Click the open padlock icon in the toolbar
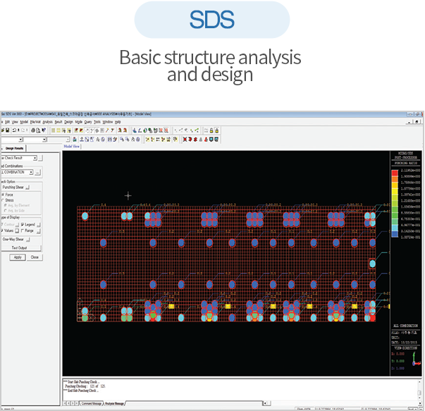Viewport: 425px width, 411px height. [211, 130]
